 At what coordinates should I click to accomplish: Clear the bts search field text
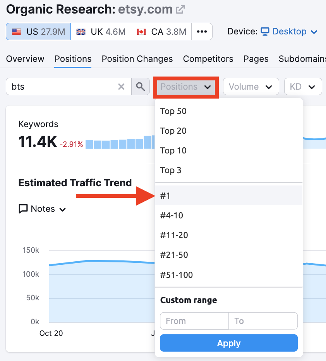(121, 87)
